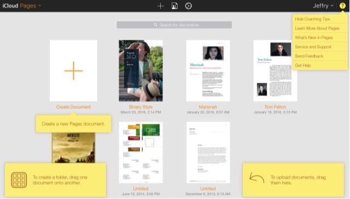Screen dimensions: 350x199
Task: Choose Learn More About Pages
Action: click(x=320, y=28)
